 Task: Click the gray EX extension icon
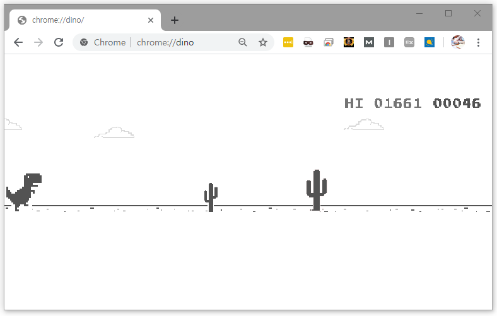coord(409,42)
